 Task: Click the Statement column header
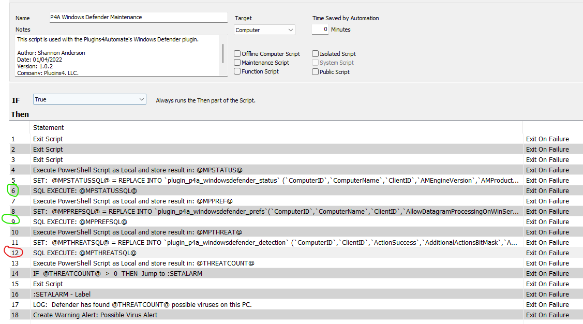click(49, 128)
